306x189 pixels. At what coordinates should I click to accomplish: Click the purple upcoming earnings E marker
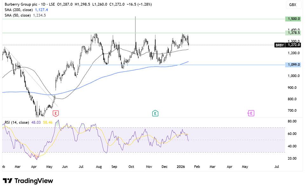[x=251, y=113]
